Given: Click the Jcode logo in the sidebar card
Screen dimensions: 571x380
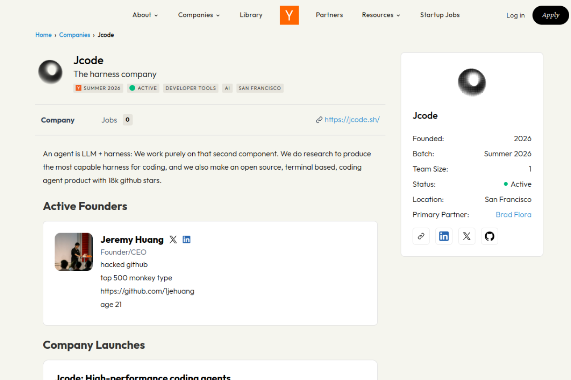Looking at the screenshot, I should (472, 82).
